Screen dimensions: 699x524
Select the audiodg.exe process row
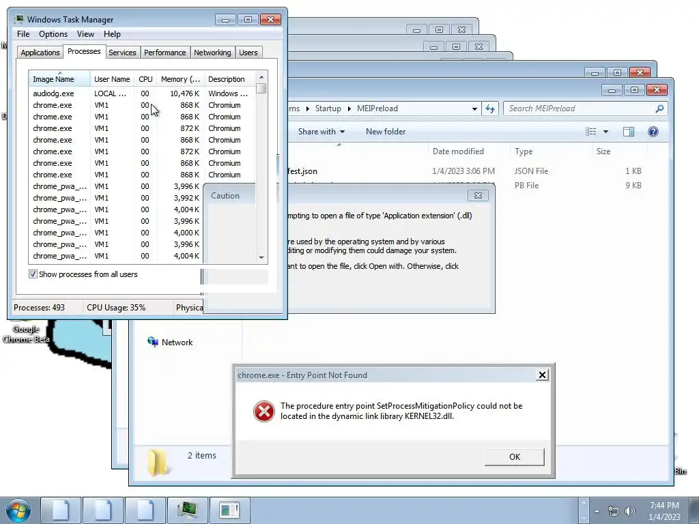pyautogui.click(x=142, y=93)
